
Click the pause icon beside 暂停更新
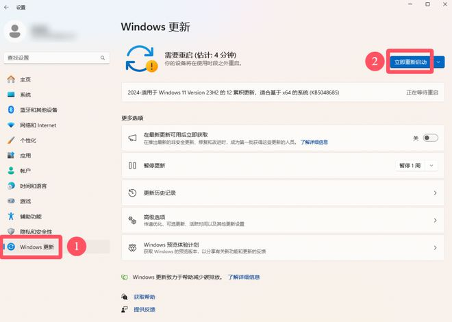click(x=132, y=166)
